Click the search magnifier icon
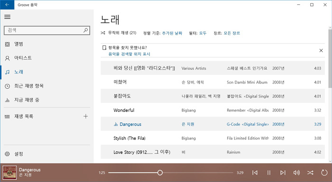The width and height of the screenshot is (332, 182). [x=85, y=30]
